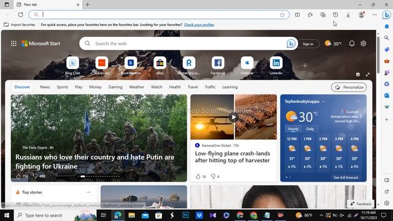Refresh the current page
393x221 pixels.
pyautogui.click(x=20, y=15)
